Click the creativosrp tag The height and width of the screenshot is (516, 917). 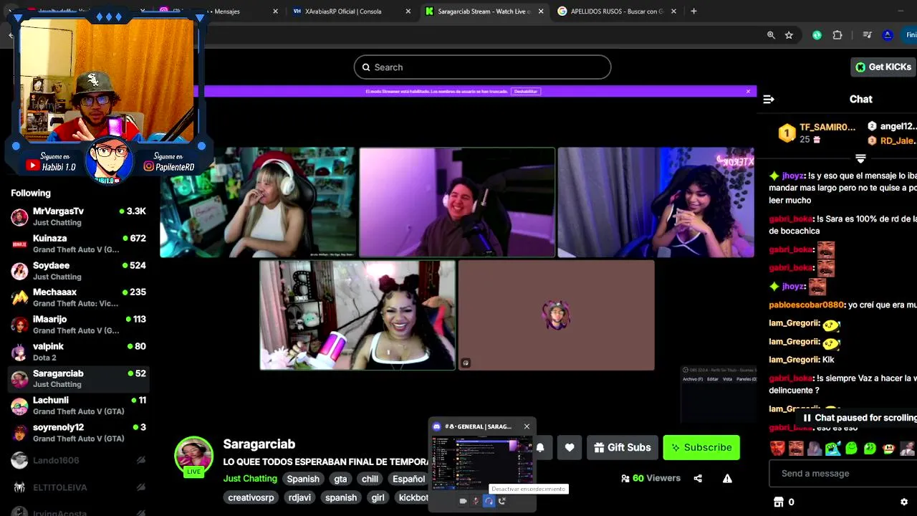pyautogui.click(x=251, y=497)
